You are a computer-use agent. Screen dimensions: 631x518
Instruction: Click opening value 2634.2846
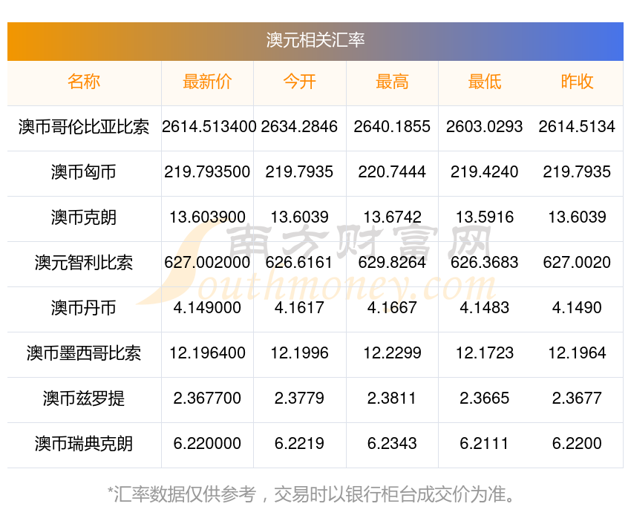(x=299, y=127)
